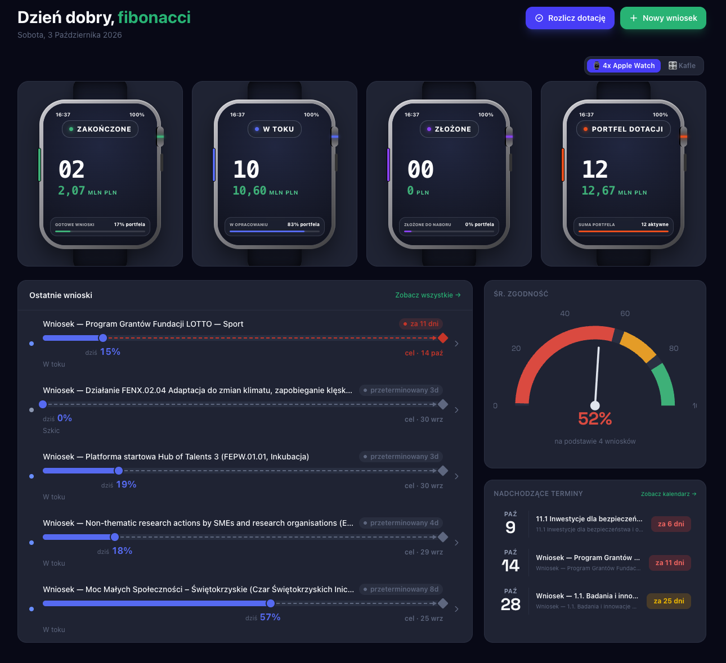Click the Rozlicz dotację button
Viewport: 726px width, 663px height.
point(570,18)
